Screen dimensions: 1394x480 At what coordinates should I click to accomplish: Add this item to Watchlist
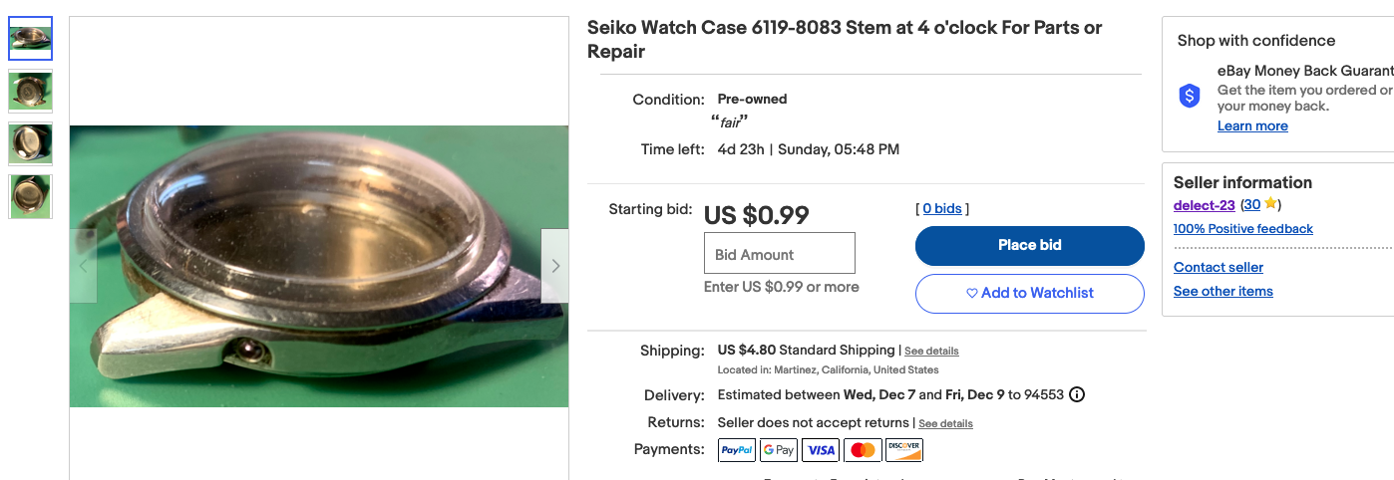click(x=1029, y=294)
